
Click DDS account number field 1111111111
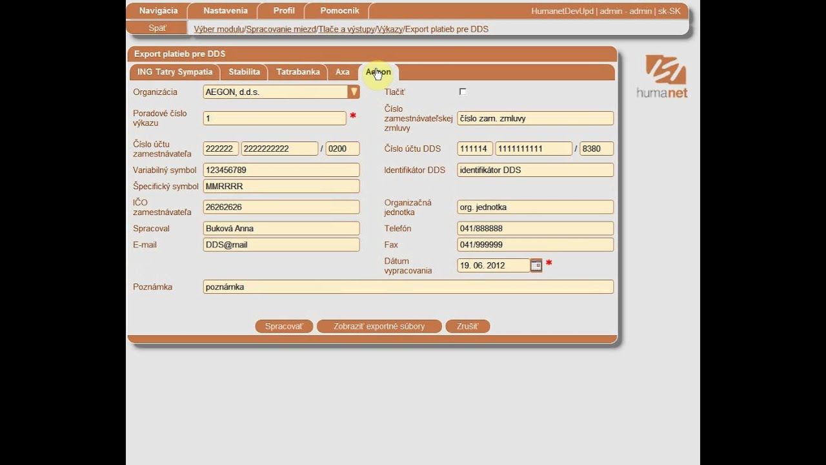click(534, 149)
